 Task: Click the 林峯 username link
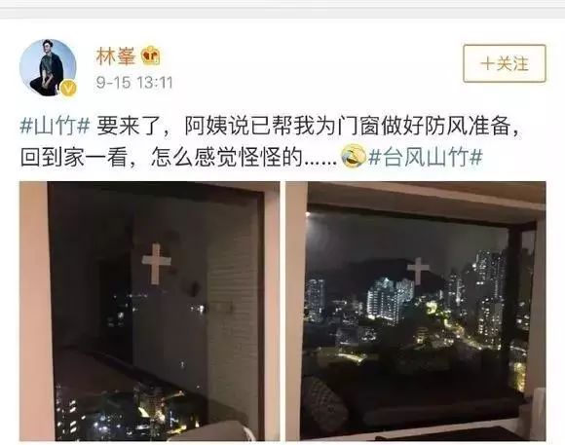[x=115, y=56]
